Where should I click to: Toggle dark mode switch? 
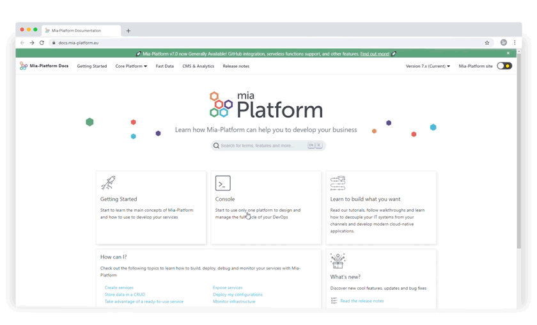coord(504,66)
